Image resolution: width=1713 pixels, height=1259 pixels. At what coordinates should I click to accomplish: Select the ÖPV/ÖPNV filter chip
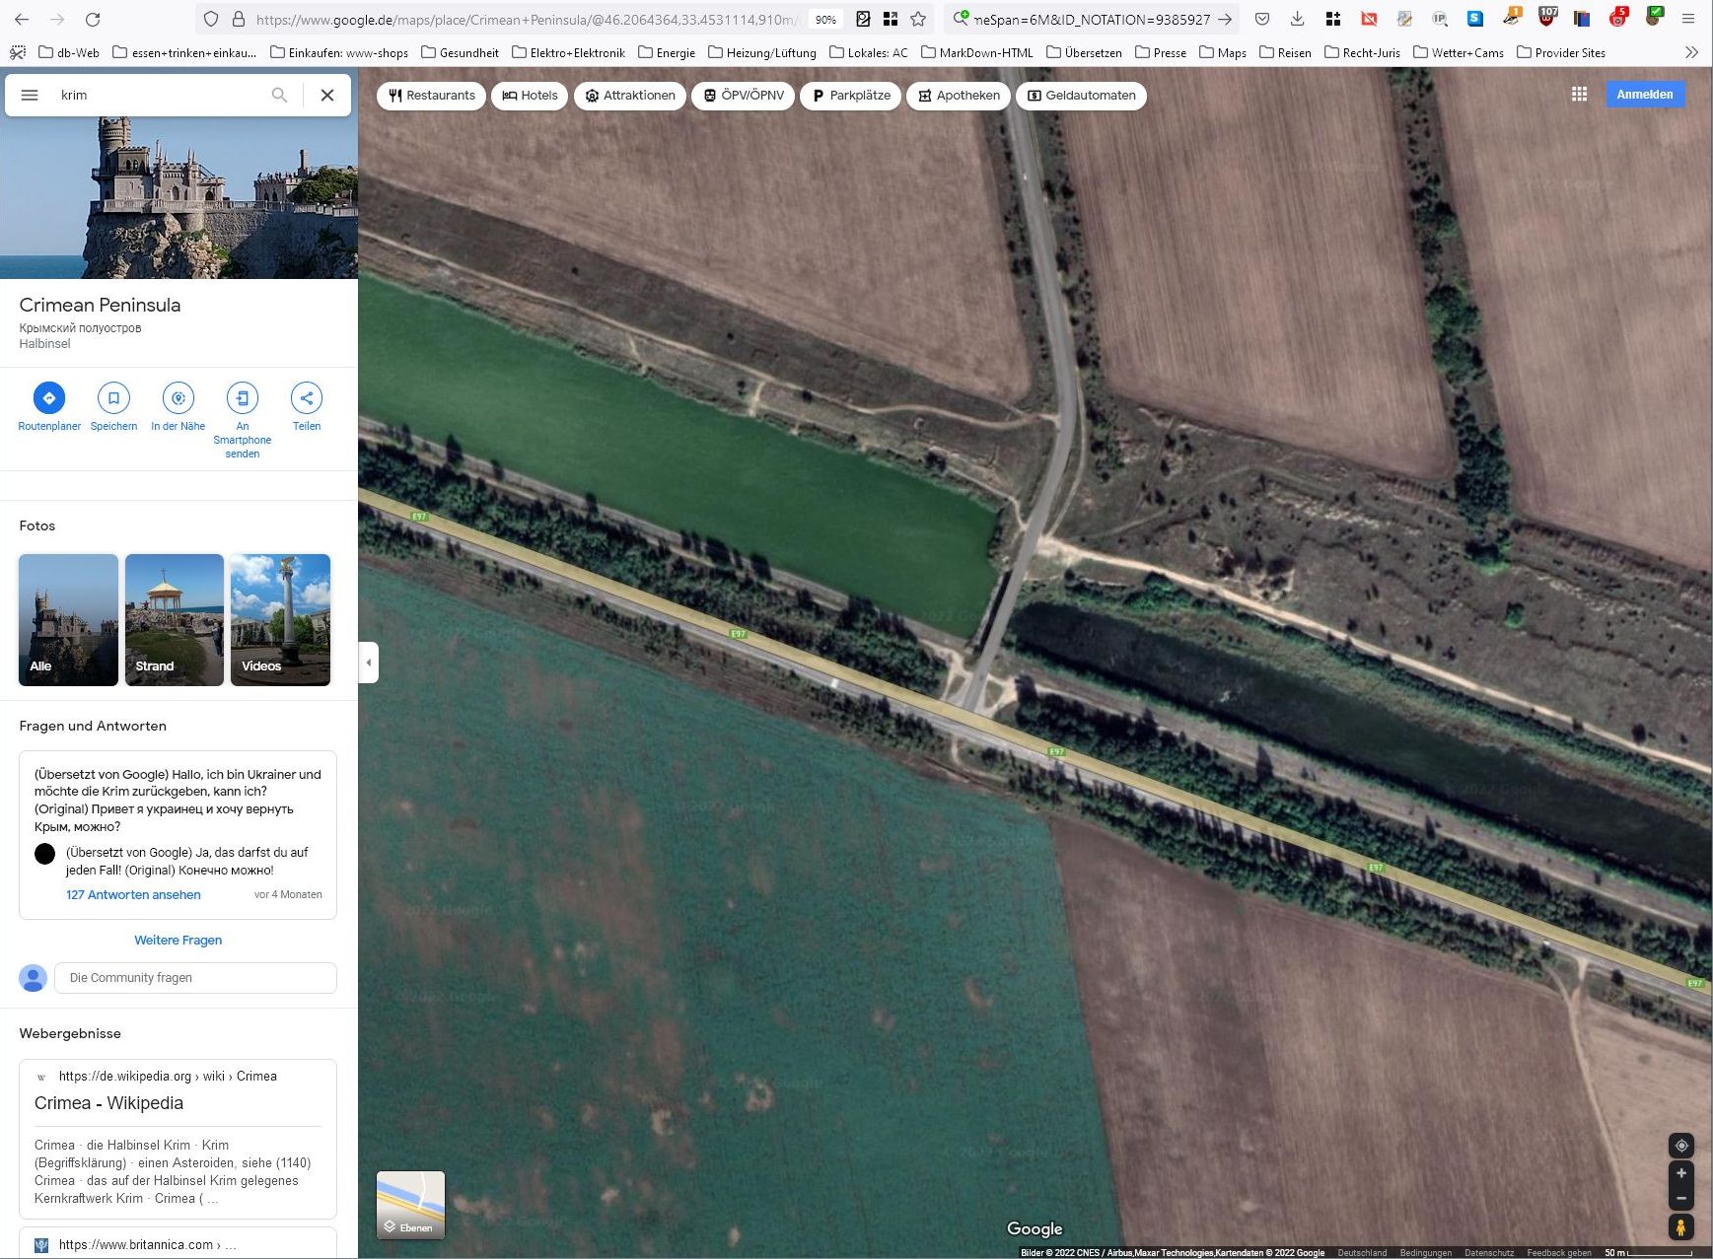(x=744, y=96)
